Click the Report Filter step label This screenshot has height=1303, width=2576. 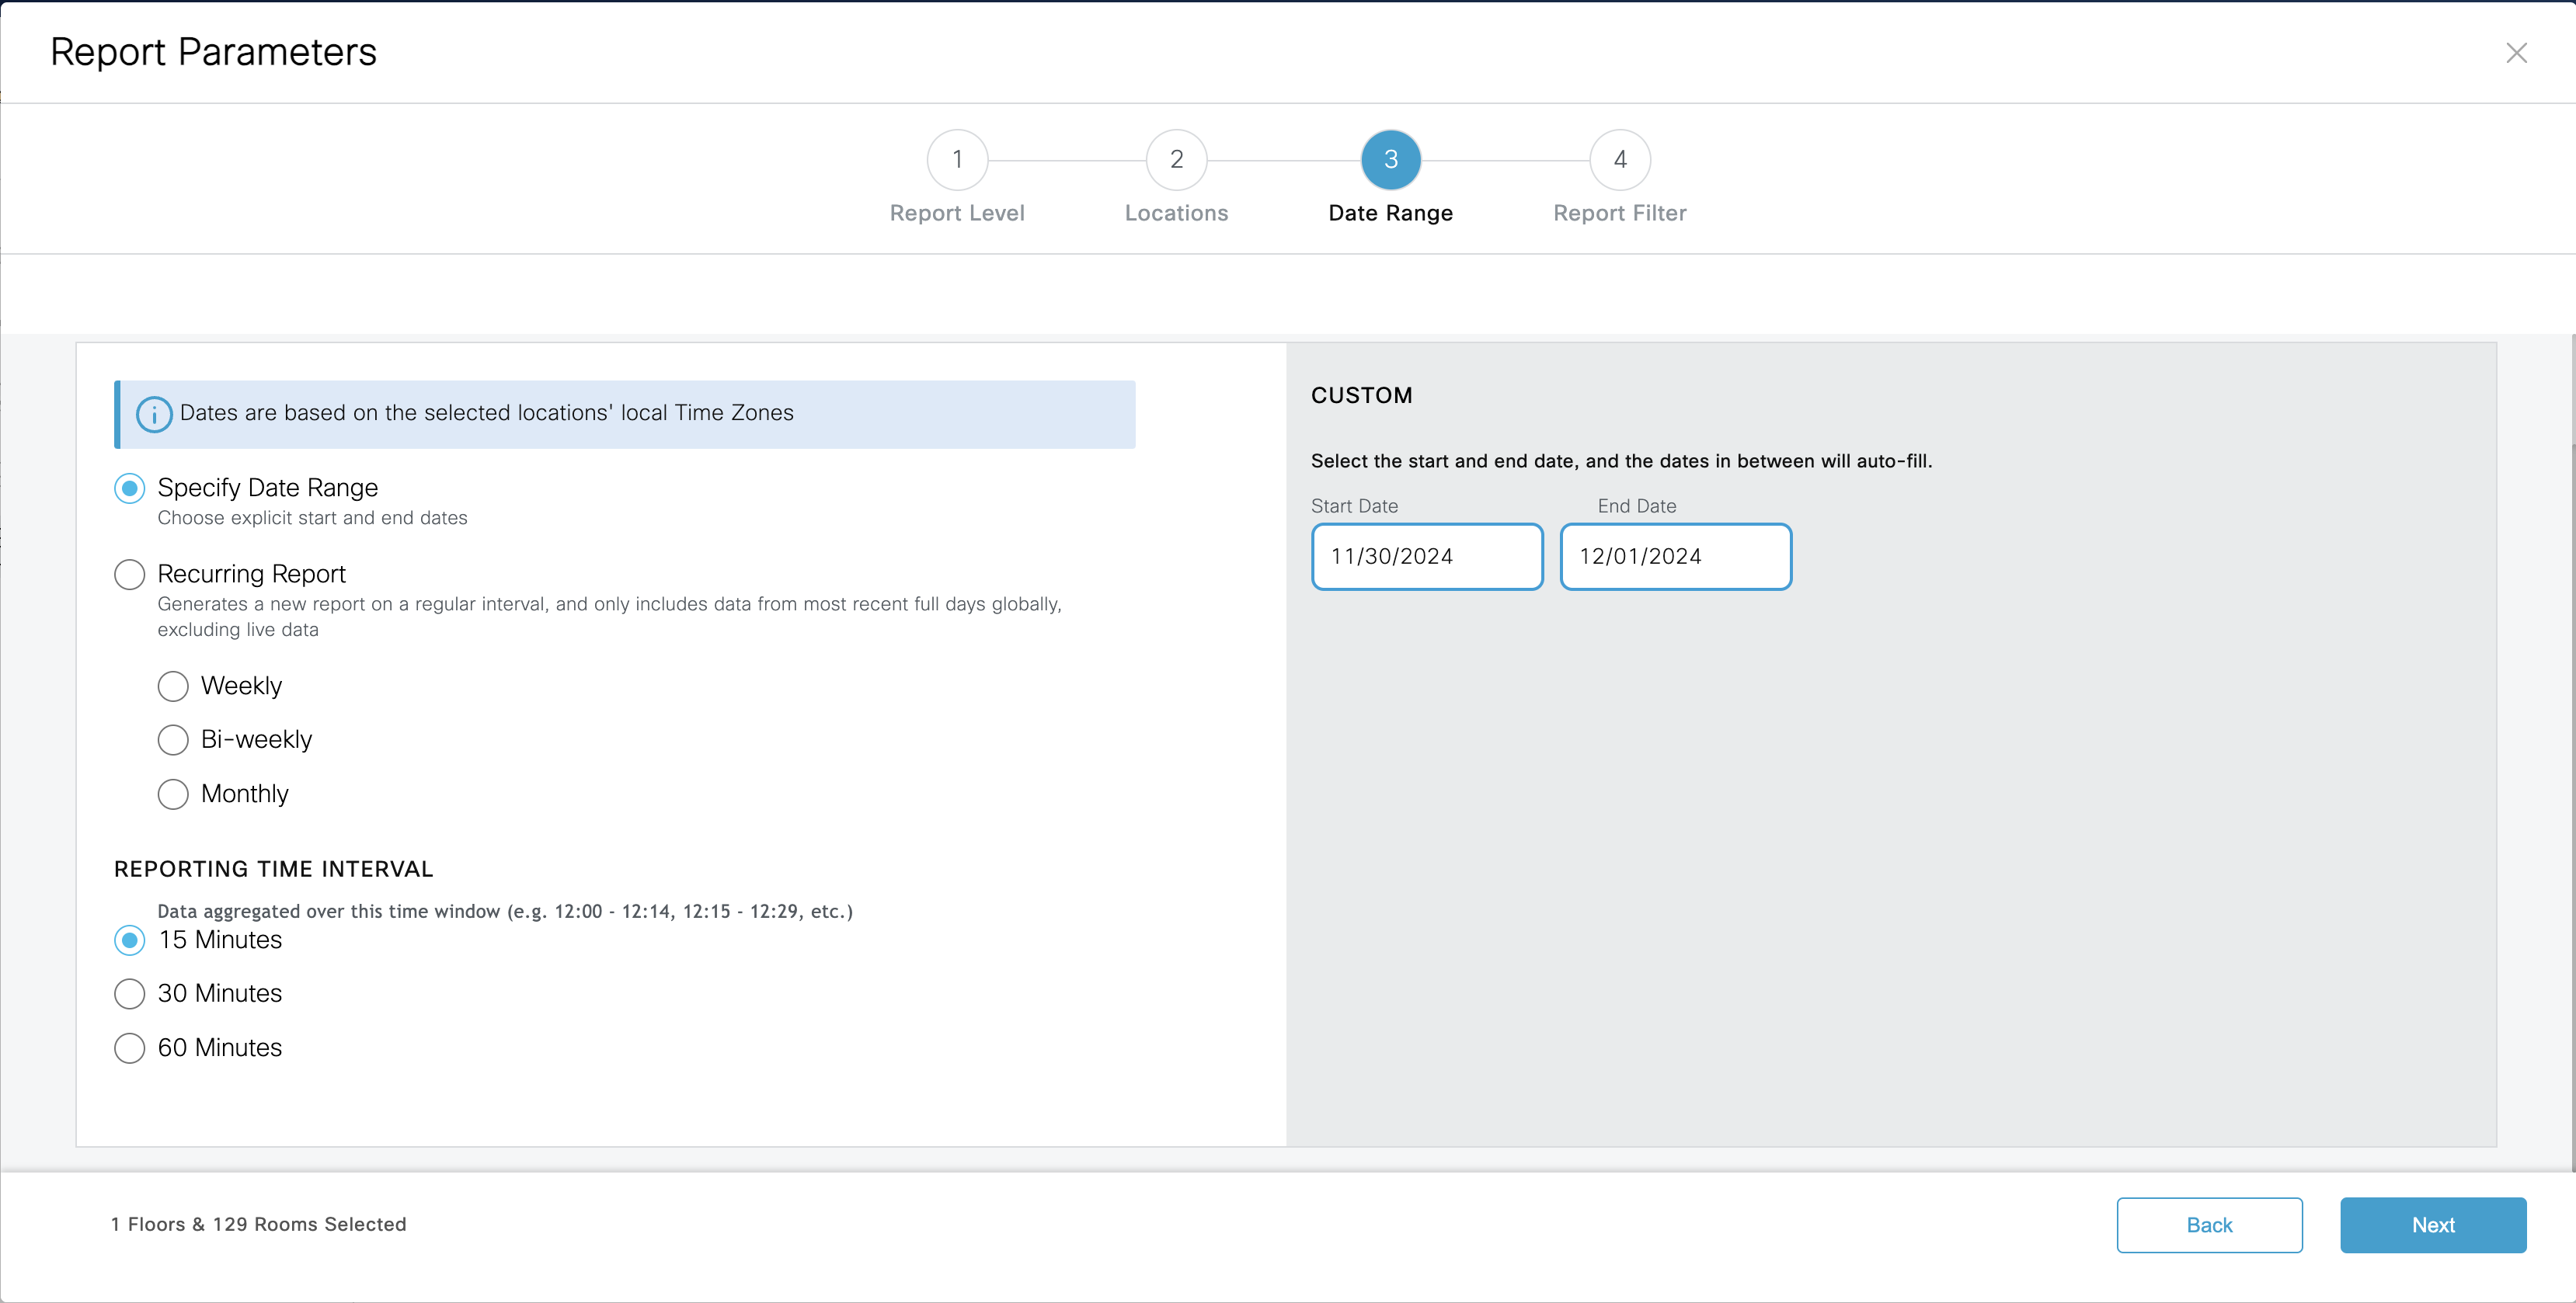point(1619,213)
